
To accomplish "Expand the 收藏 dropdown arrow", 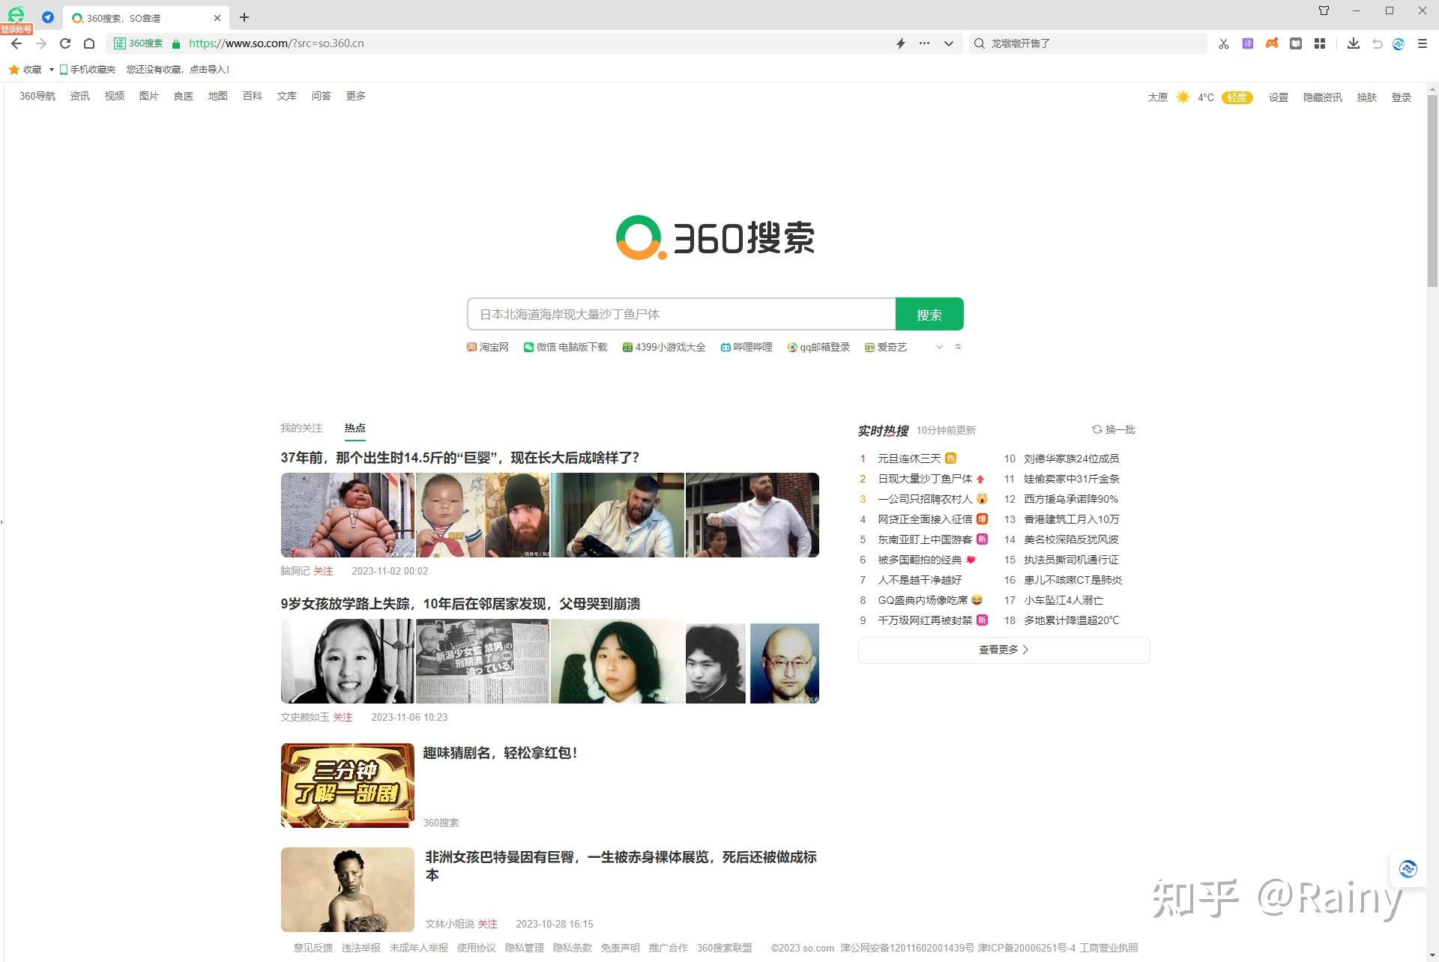I will tap(51, 69).
